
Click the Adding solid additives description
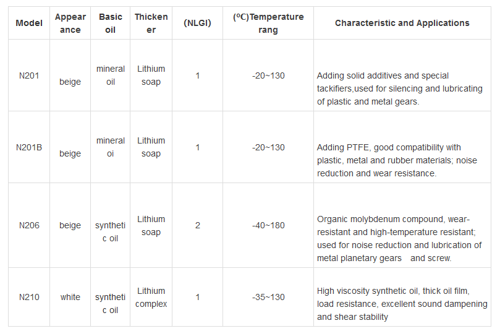coord(399,88)
